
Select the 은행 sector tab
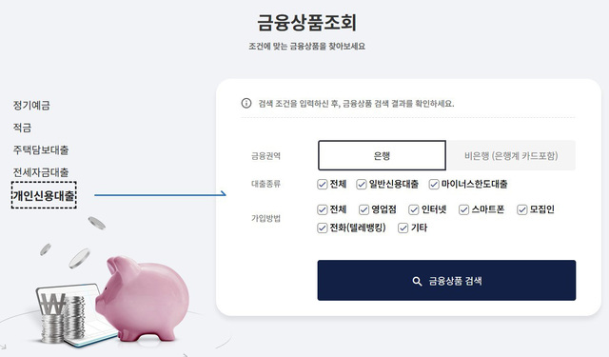382,155
